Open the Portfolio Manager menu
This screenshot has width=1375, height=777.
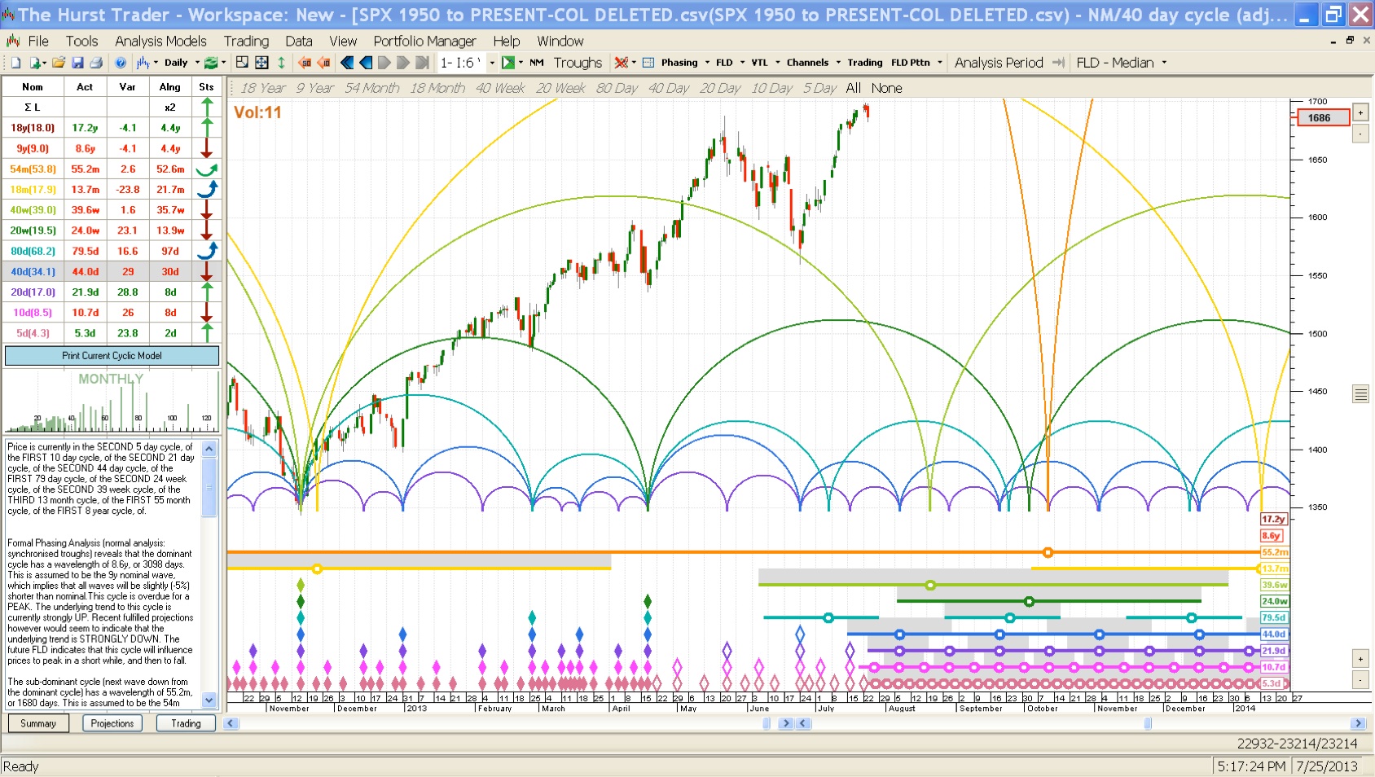coord(424,41)
